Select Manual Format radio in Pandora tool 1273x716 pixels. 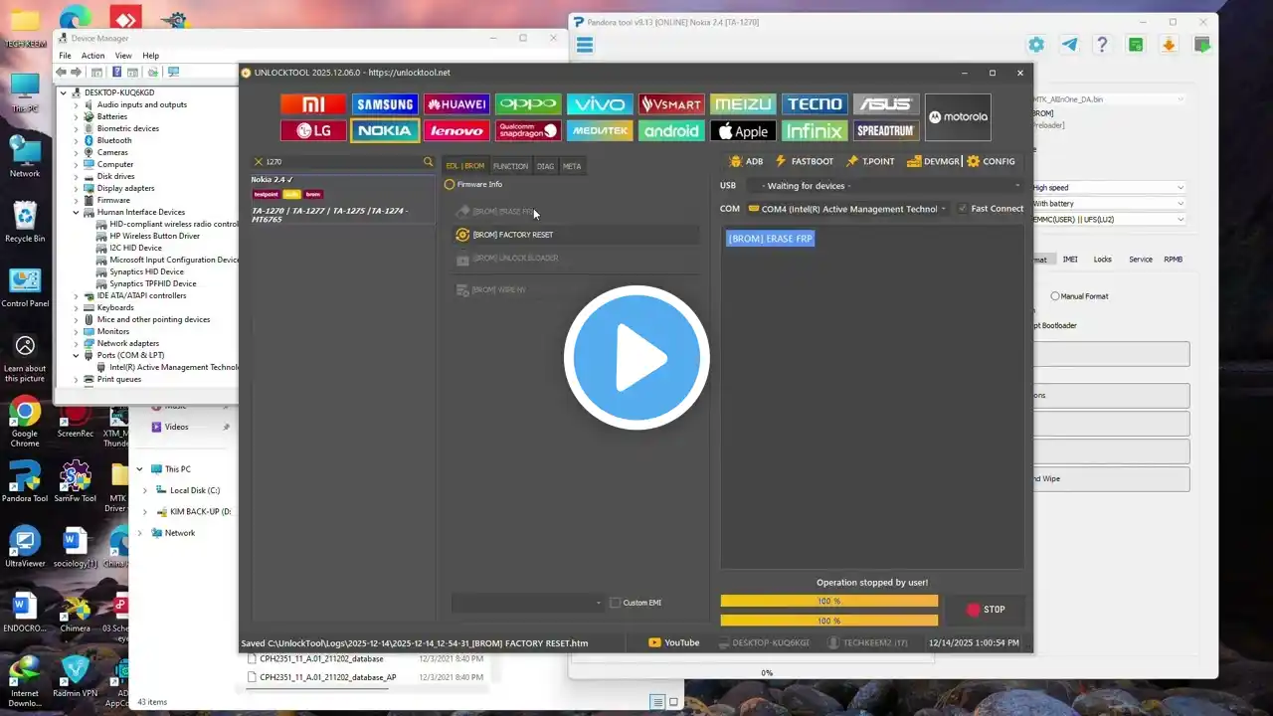pyautogui.click(x=1055, y=296)
